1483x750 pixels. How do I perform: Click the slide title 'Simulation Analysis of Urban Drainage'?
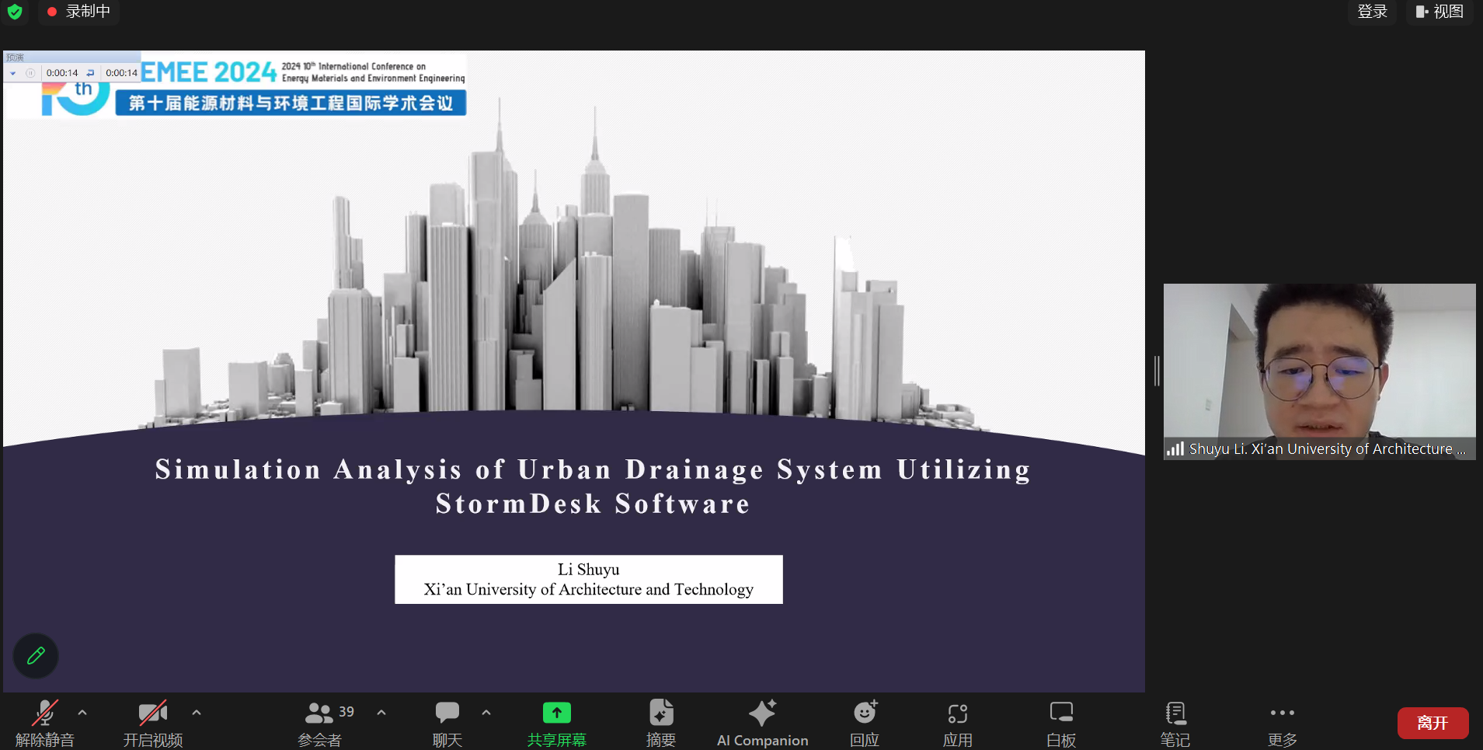tap(459, 469)
